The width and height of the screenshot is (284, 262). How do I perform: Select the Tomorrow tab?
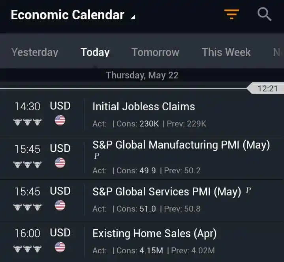click(x=155, y=52)
